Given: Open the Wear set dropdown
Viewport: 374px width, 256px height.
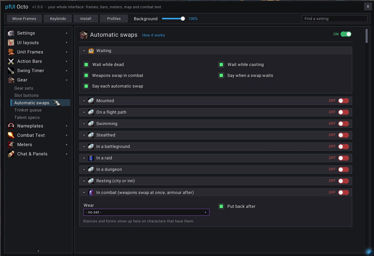Looking at the screenshot, I should [x=146, y=212].
